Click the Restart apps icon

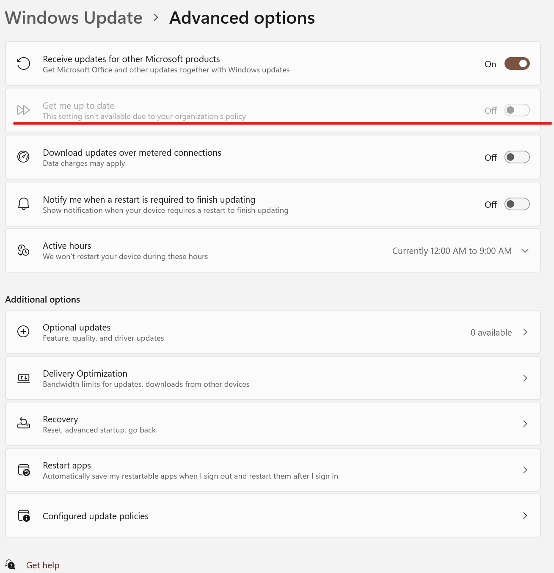pos(24,470)
